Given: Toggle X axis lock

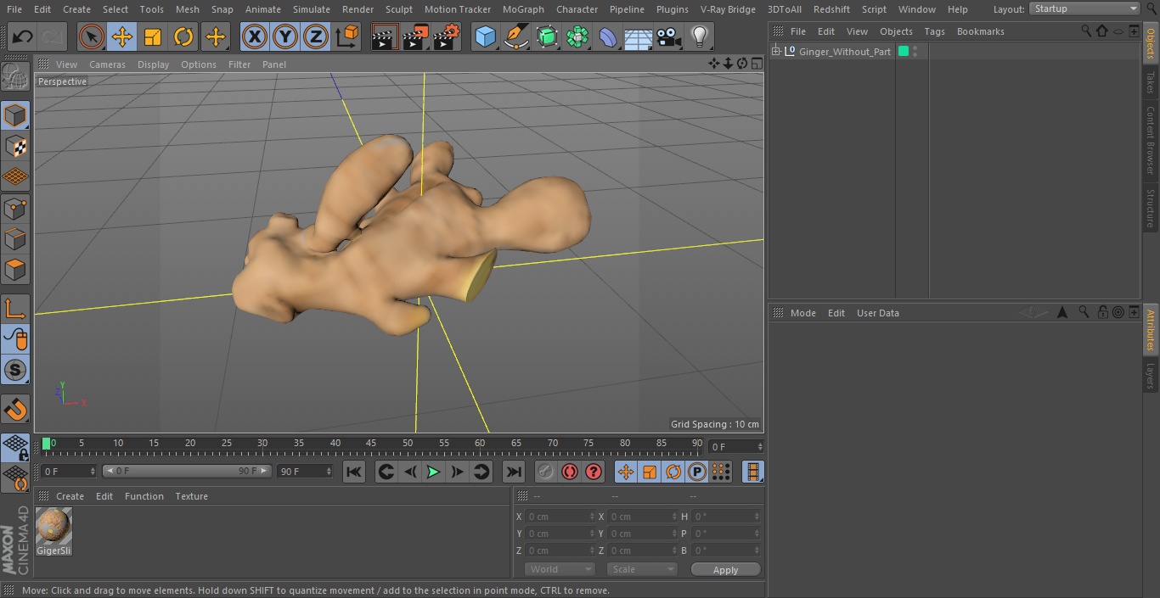Looking at the screenshot, I should 255,36.
